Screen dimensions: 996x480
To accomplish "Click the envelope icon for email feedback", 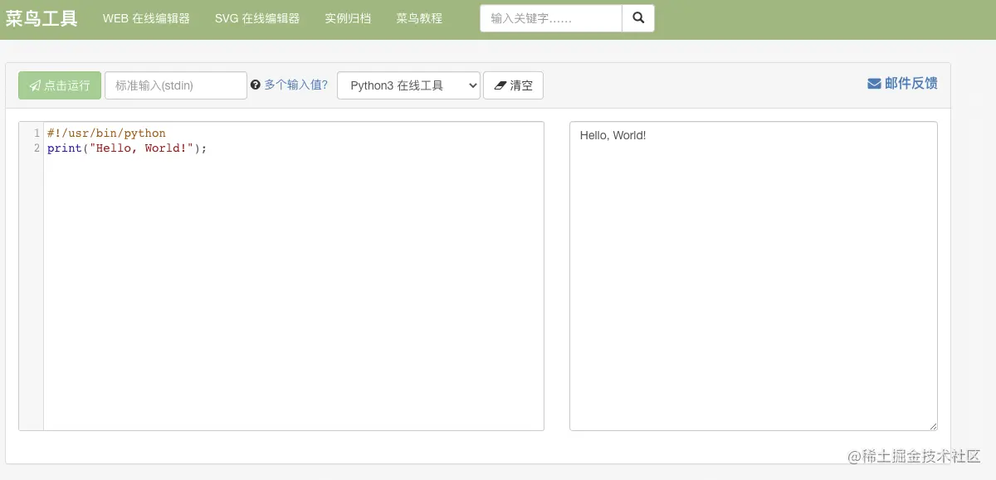I will [874, 83].
